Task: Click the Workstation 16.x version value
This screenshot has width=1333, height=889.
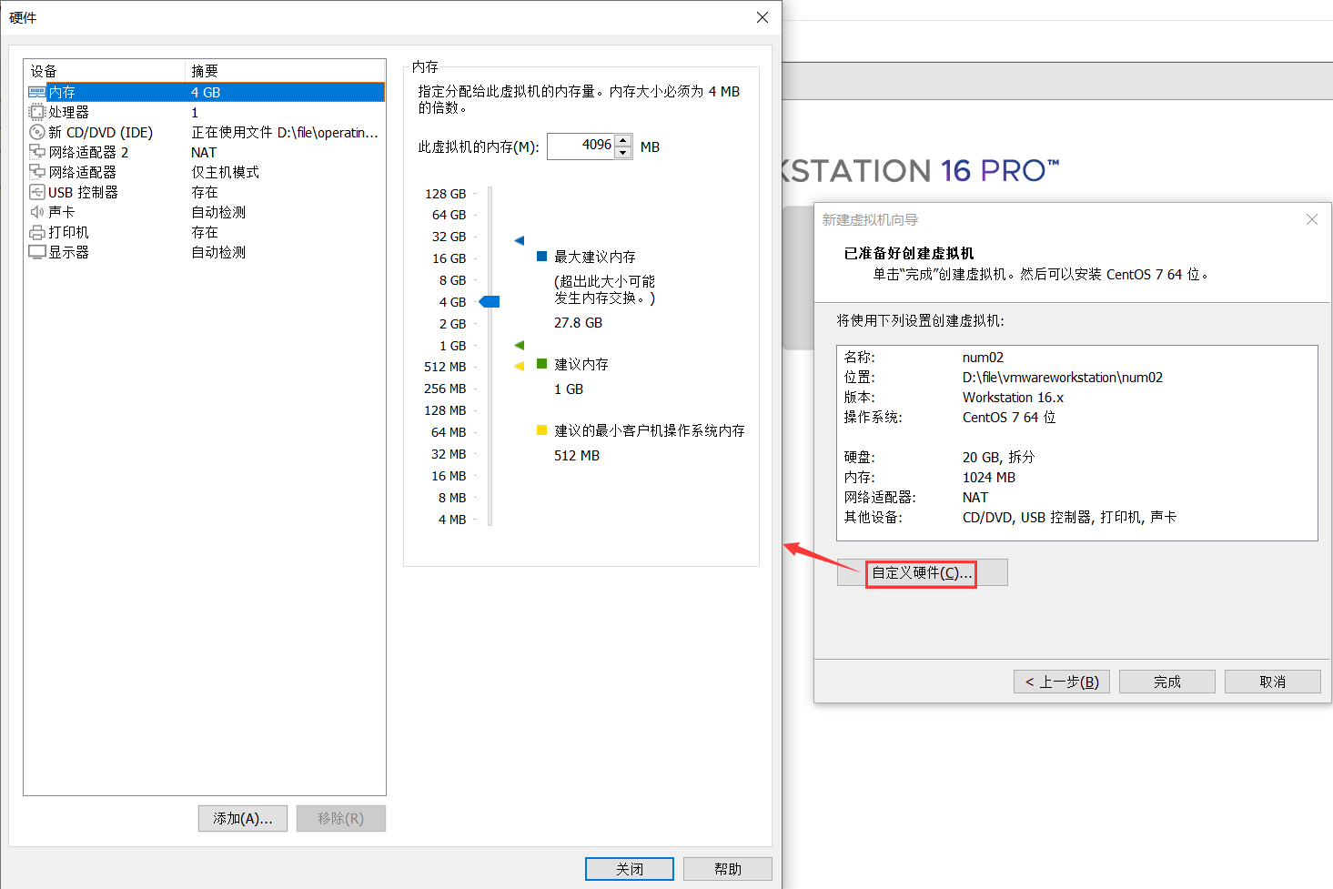Action: pyautogui.click(x=1014, y=398)
